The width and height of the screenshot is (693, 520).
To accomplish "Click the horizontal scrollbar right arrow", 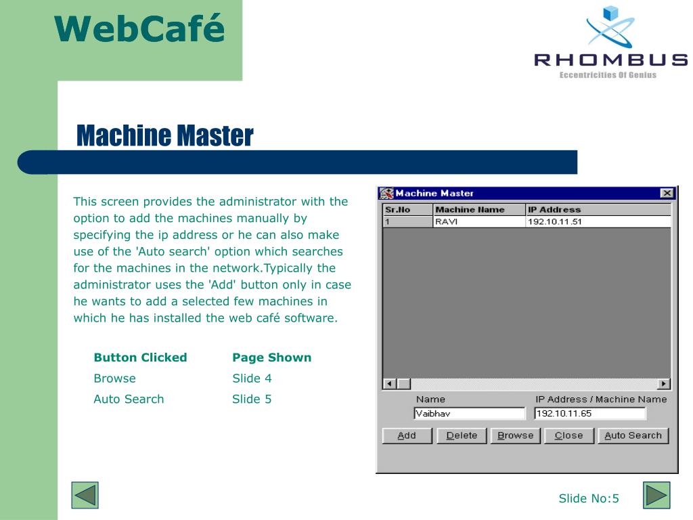I will click(664, 384).
